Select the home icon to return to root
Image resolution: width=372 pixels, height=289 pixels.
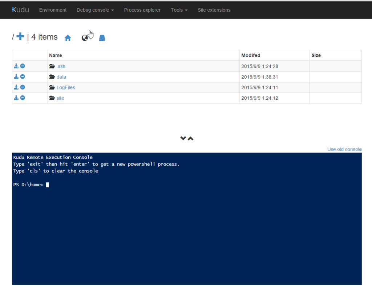(68, 37)
